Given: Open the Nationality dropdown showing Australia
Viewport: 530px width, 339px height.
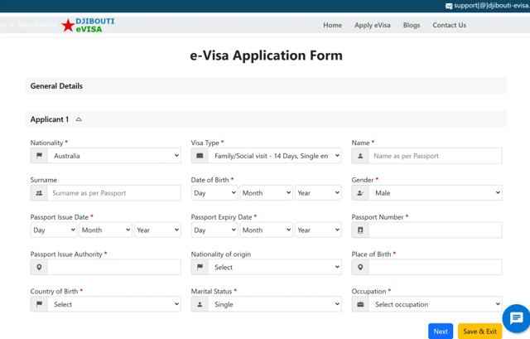Looking at the screenshot, I should click(x=113, y=156).
